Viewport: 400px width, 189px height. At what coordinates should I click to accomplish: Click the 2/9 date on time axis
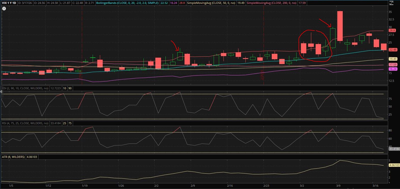193,186
